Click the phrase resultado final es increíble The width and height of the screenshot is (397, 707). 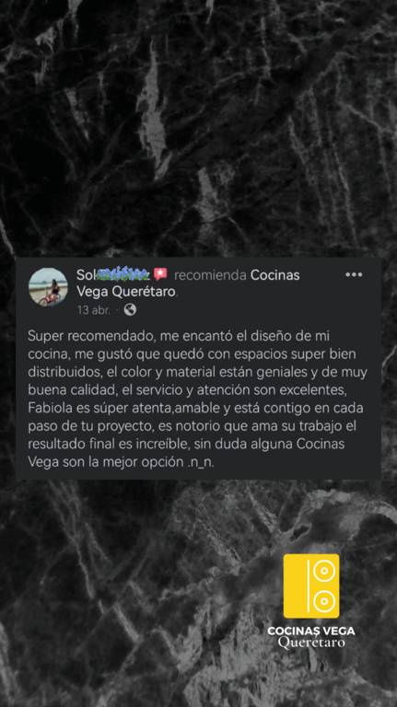pos(108,444)
